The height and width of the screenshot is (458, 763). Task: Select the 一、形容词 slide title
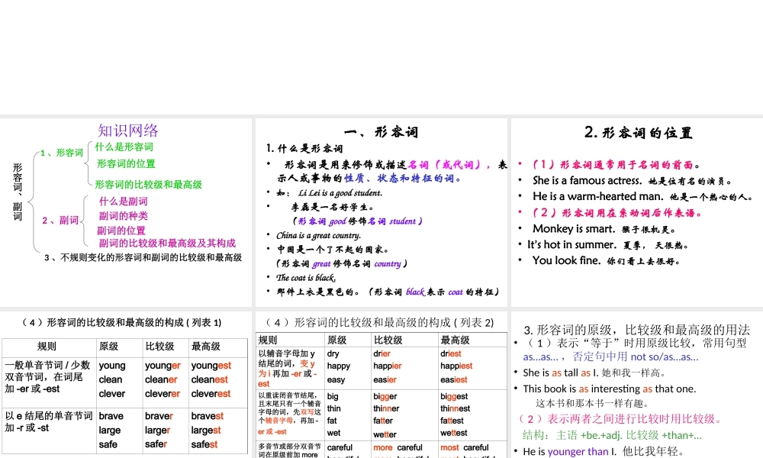tap(381, 132)
